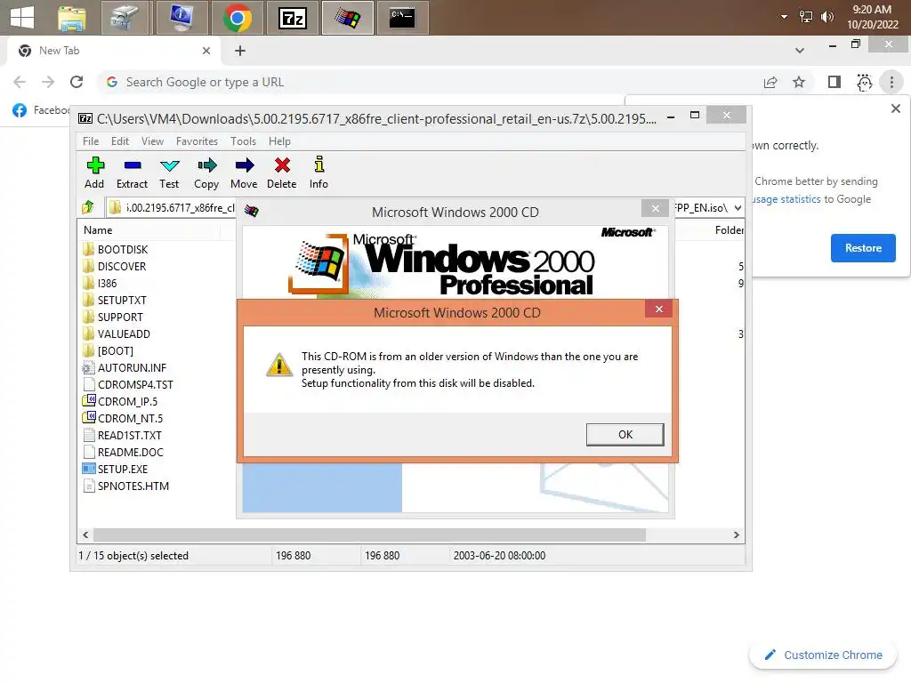The height and width of the screenshot is (683, 911).
Task: Click the Restore button in Chrome
Action: (863, 248)
